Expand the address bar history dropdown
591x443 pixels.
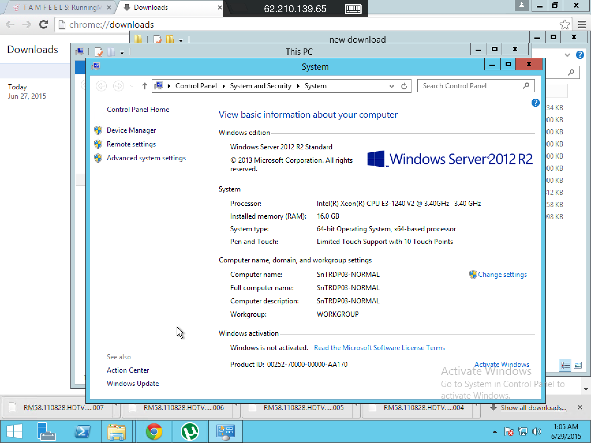(391, 86)
